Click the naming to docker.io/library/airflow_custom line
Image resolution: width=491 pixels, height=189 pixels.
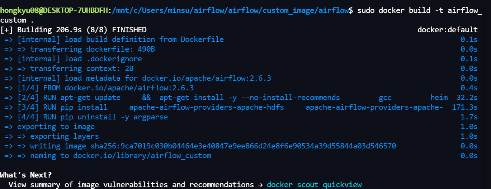click(x=108, y=156)
